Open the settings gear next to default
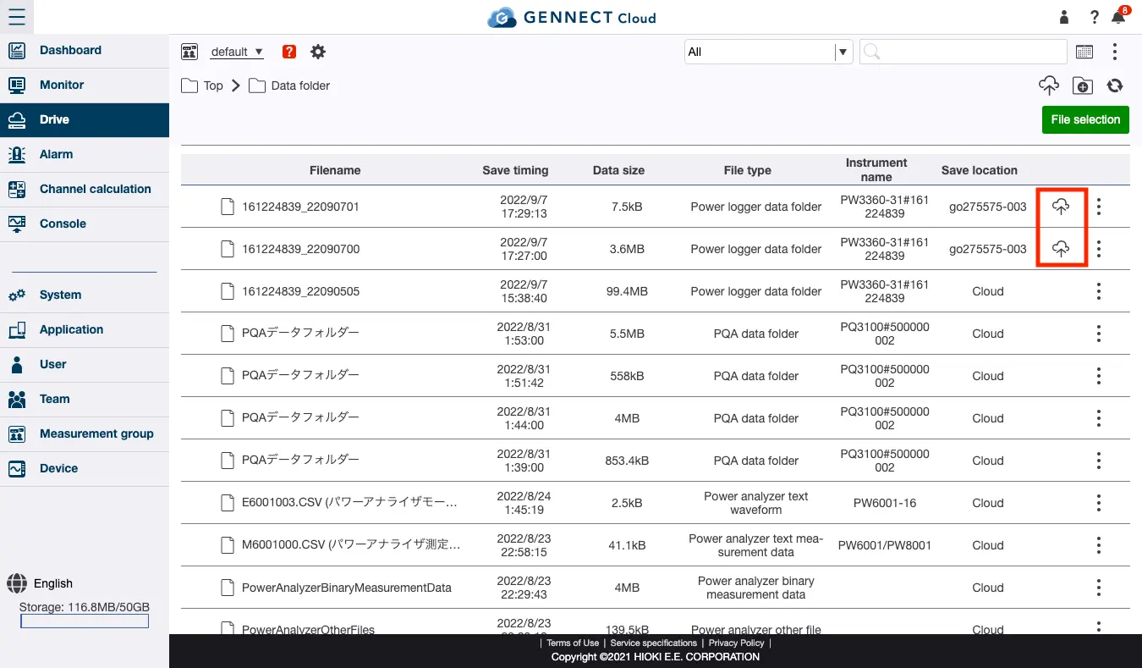Image resolution: width=1142 pixels, height=668 pixels. (x=318, y=52)
